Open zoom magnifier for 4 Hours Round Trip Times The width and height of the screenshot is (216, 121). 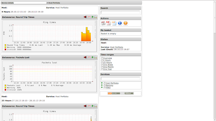point(96,17)
